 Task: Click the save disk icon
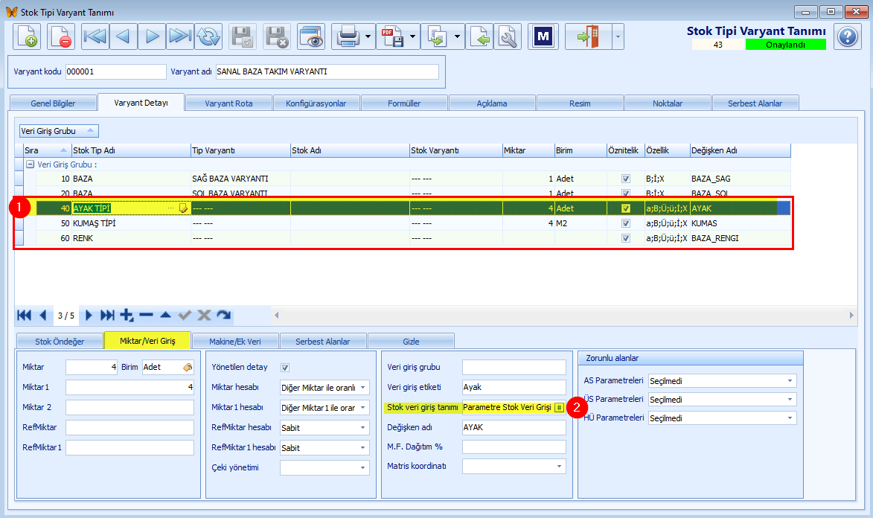242,36
